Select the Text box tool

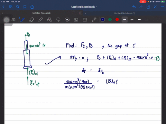pos(85,20)
